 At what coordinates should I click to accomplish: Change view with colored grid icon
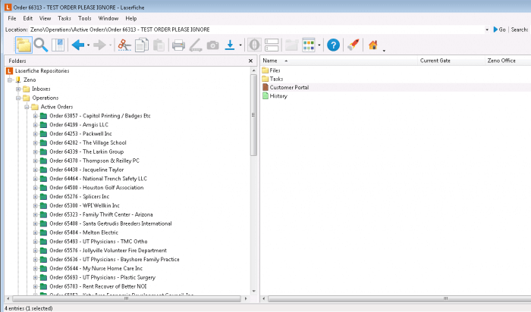tap(309, 45)
